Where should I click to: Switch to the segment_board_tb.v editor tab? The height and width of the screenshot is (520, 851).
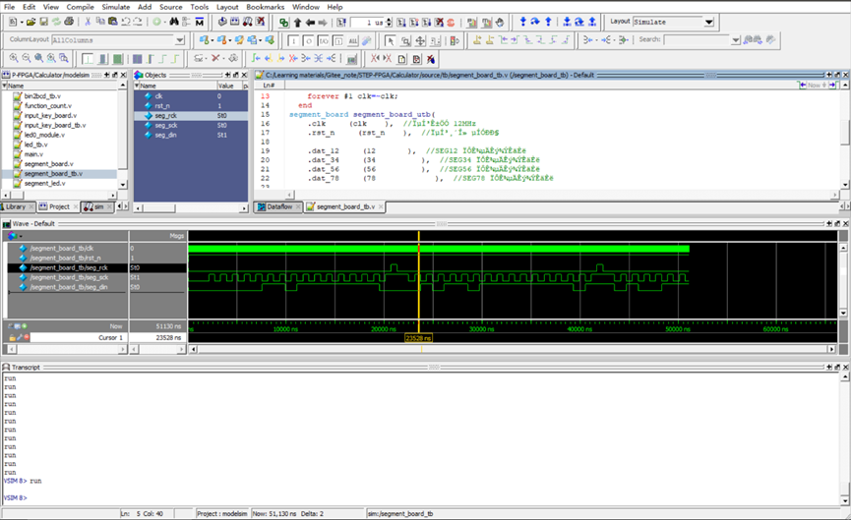click(x=345, y=206)
